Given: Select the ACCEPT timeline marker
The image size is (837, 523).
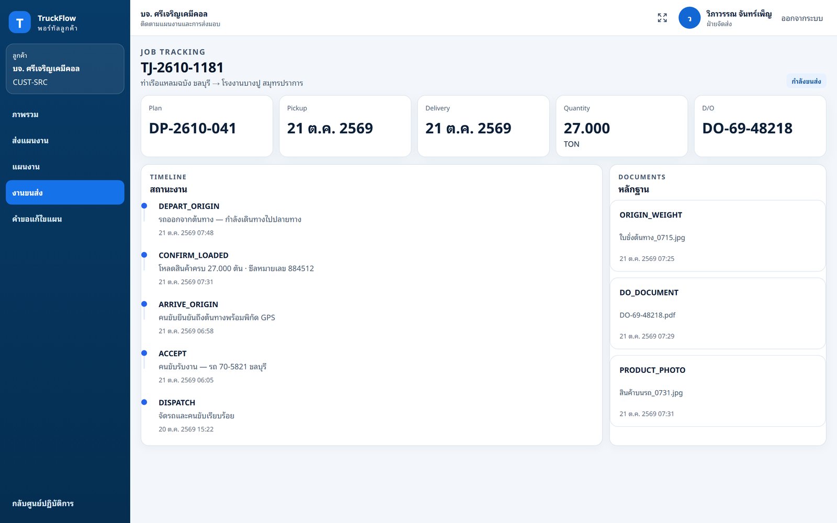Looking at the screenshot, I should tap(144, 354).
